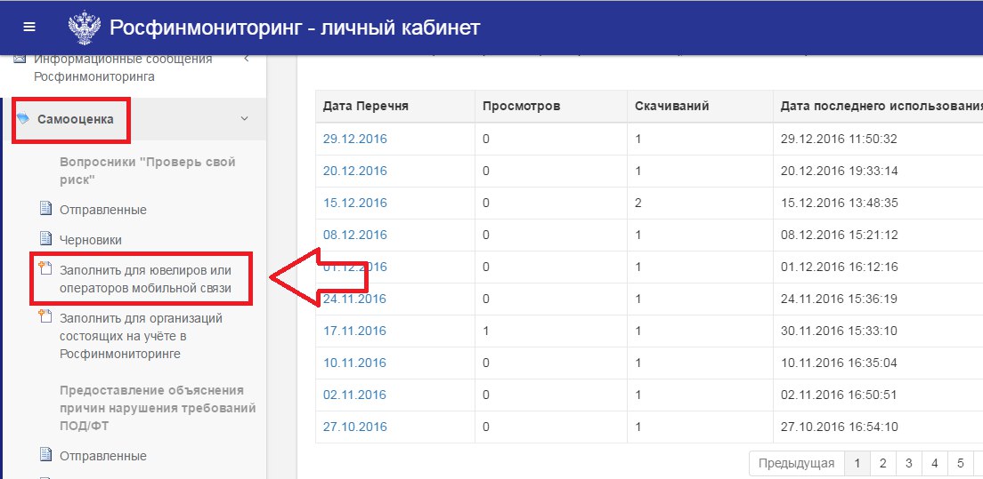Click the diamond icon next to Самооценка
Screen dimensions: 983x479
point(23,118)
